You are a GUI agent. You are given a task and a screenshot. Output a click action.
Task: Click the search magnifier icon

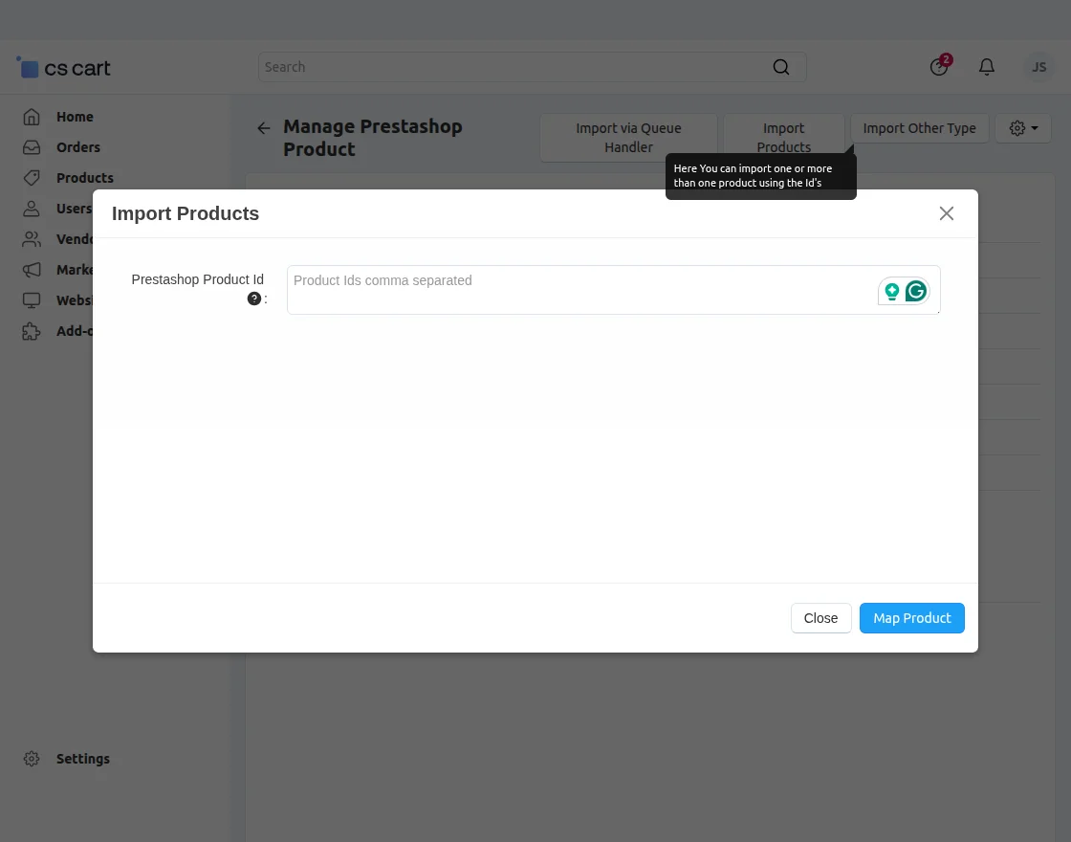coord(781,67)
